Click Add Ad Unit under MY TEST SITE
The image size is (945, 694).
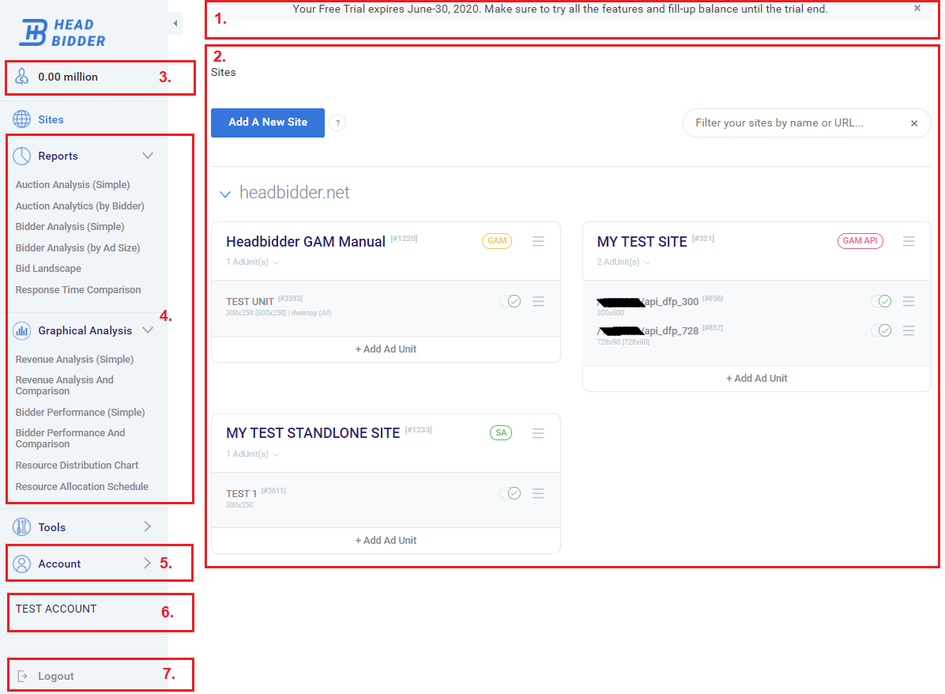click(756, 379)
